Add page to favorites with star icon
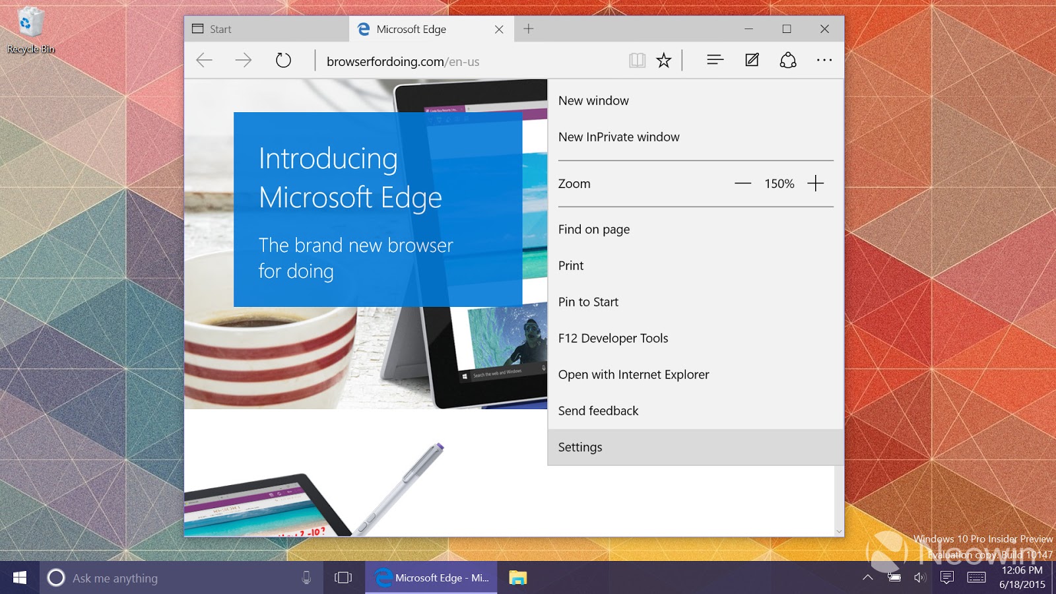1056x594 pixels. click(x=664, y=61)
